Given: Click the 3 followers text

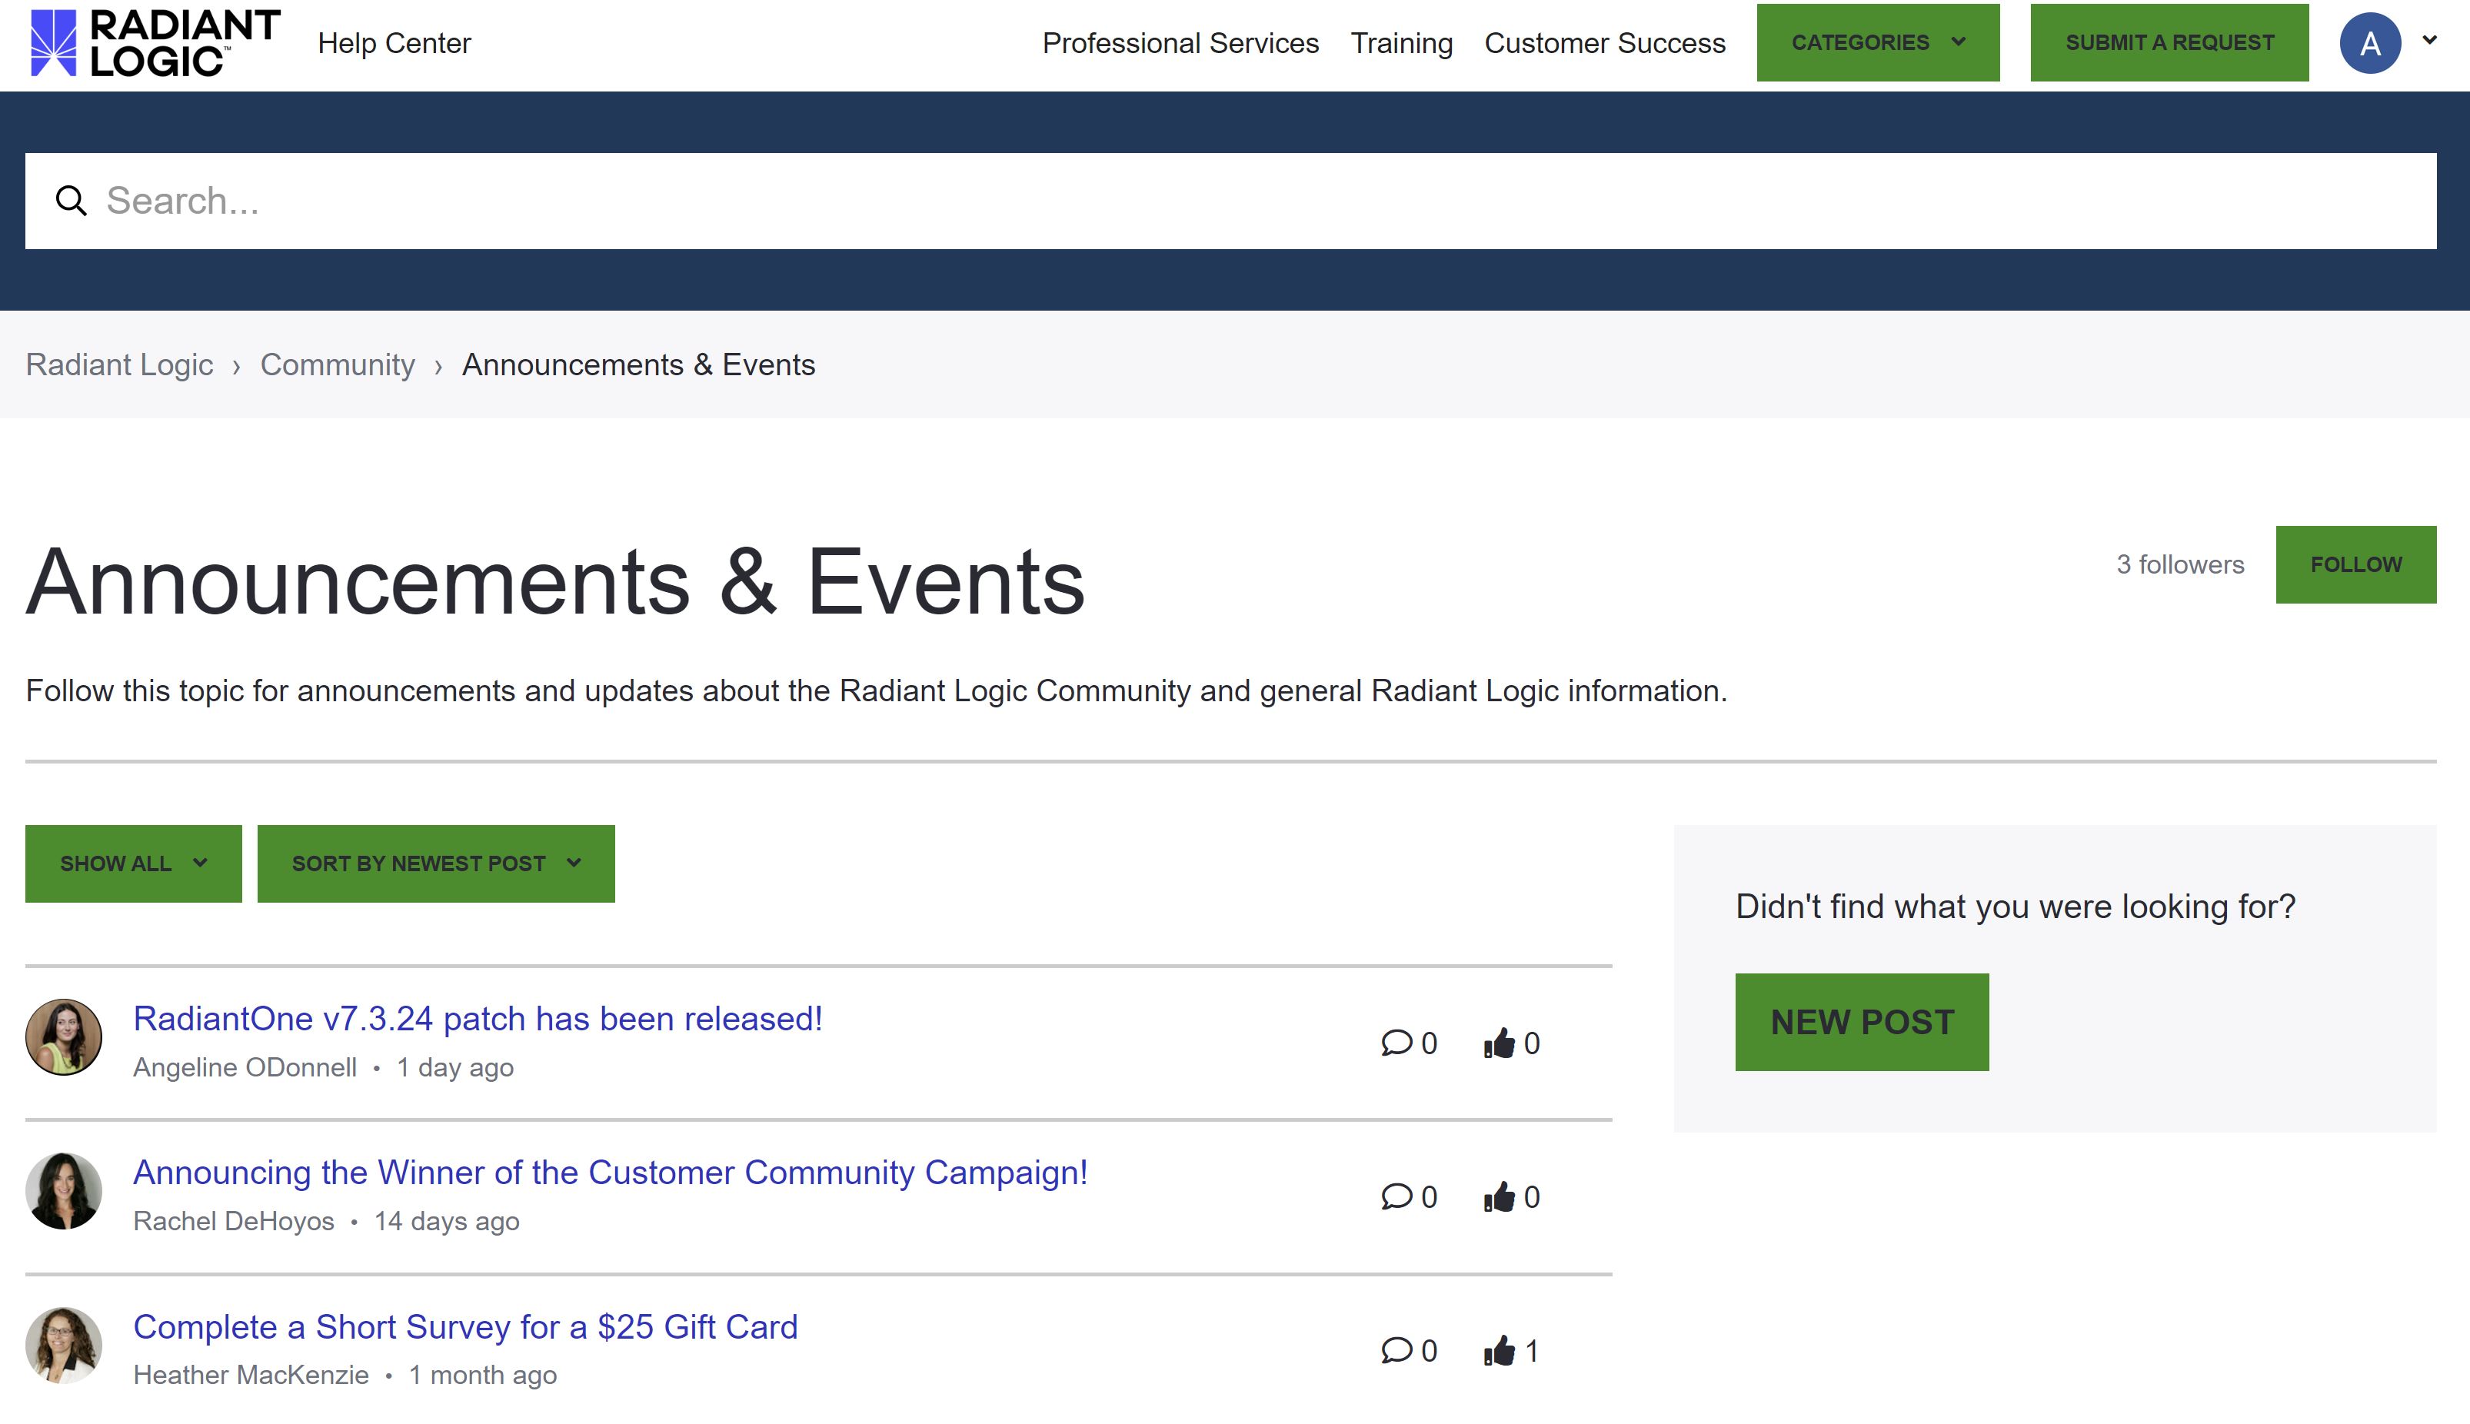Looking at the screenshot, I should click(2179, 564).
